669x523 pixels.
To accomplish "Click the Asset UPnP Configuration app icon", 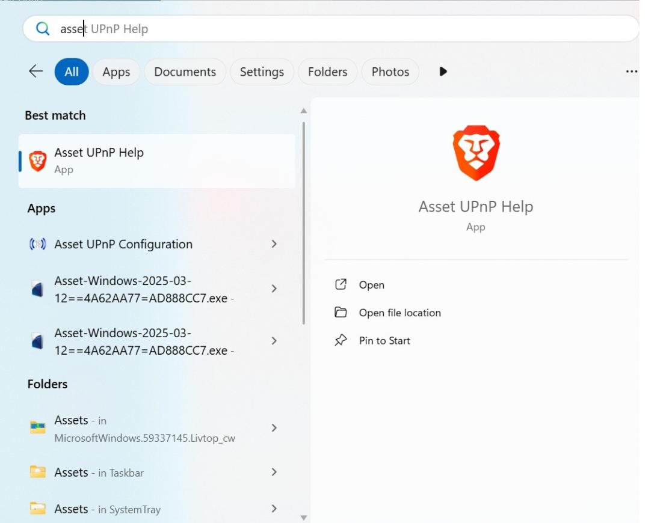I will point(38,245).
